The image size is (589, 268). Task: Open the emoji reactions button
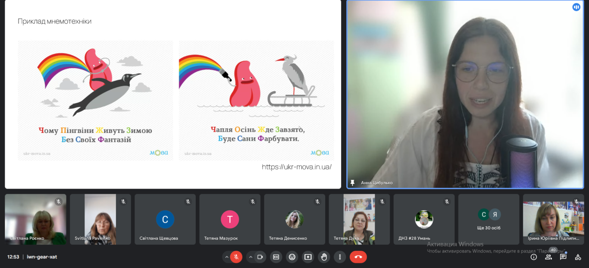point(292,257)
